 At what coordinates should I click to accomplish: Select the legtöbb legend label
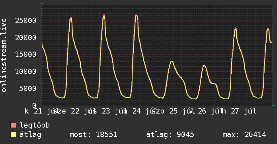(x=35, y=125)
